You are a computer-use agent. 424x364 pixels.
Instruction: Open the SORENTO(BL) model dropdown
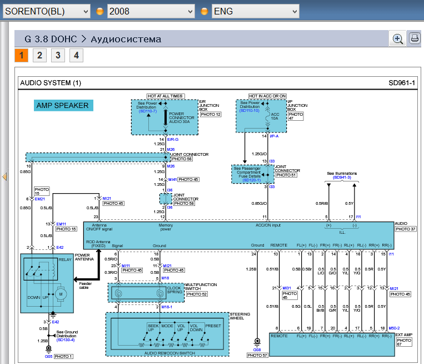(x=47, y=11)
